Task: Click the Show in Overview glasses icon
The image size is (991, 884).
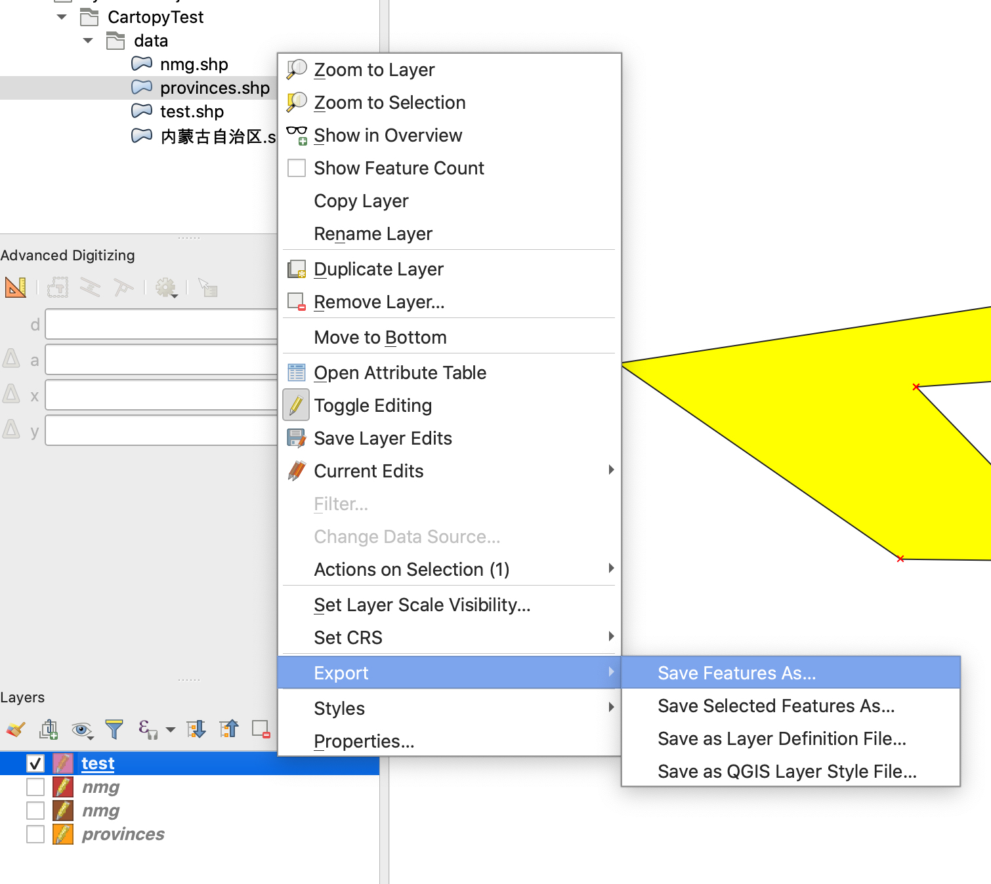Action: click(297, 135)
